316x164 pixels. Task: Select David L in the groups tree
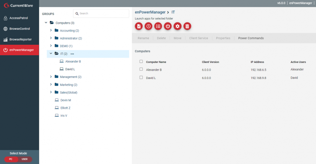pyautogui.click(x=70, y=69)
